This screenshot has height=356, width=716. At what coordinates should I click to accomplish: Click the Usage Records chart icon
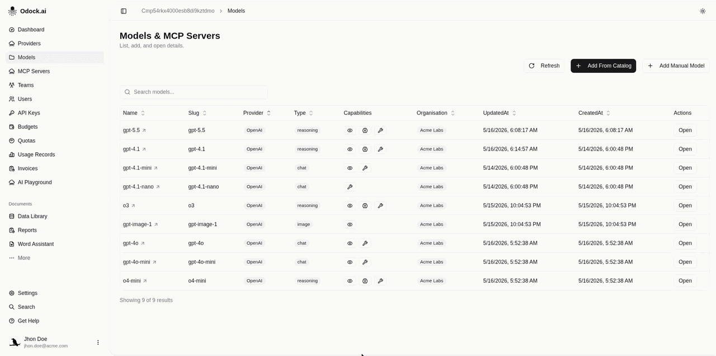(x=12, y=154)
